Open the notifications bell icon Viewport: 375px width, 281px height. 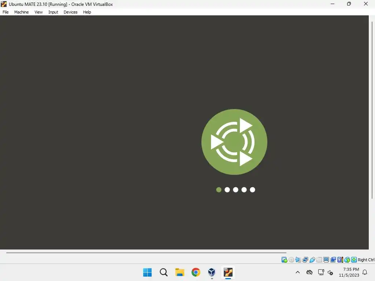click(x=365, y=272)
